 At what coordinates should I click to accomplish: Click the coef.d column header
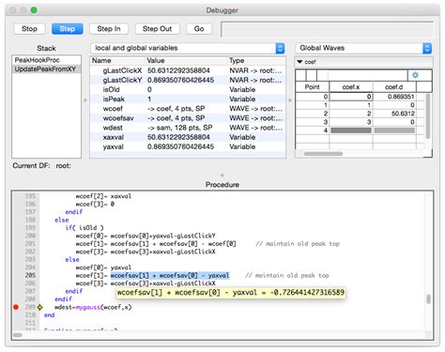(x=394, y=87)
